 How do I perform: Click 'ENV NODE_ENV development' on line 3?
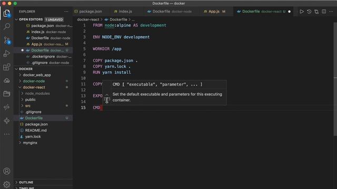coord(121,37)
